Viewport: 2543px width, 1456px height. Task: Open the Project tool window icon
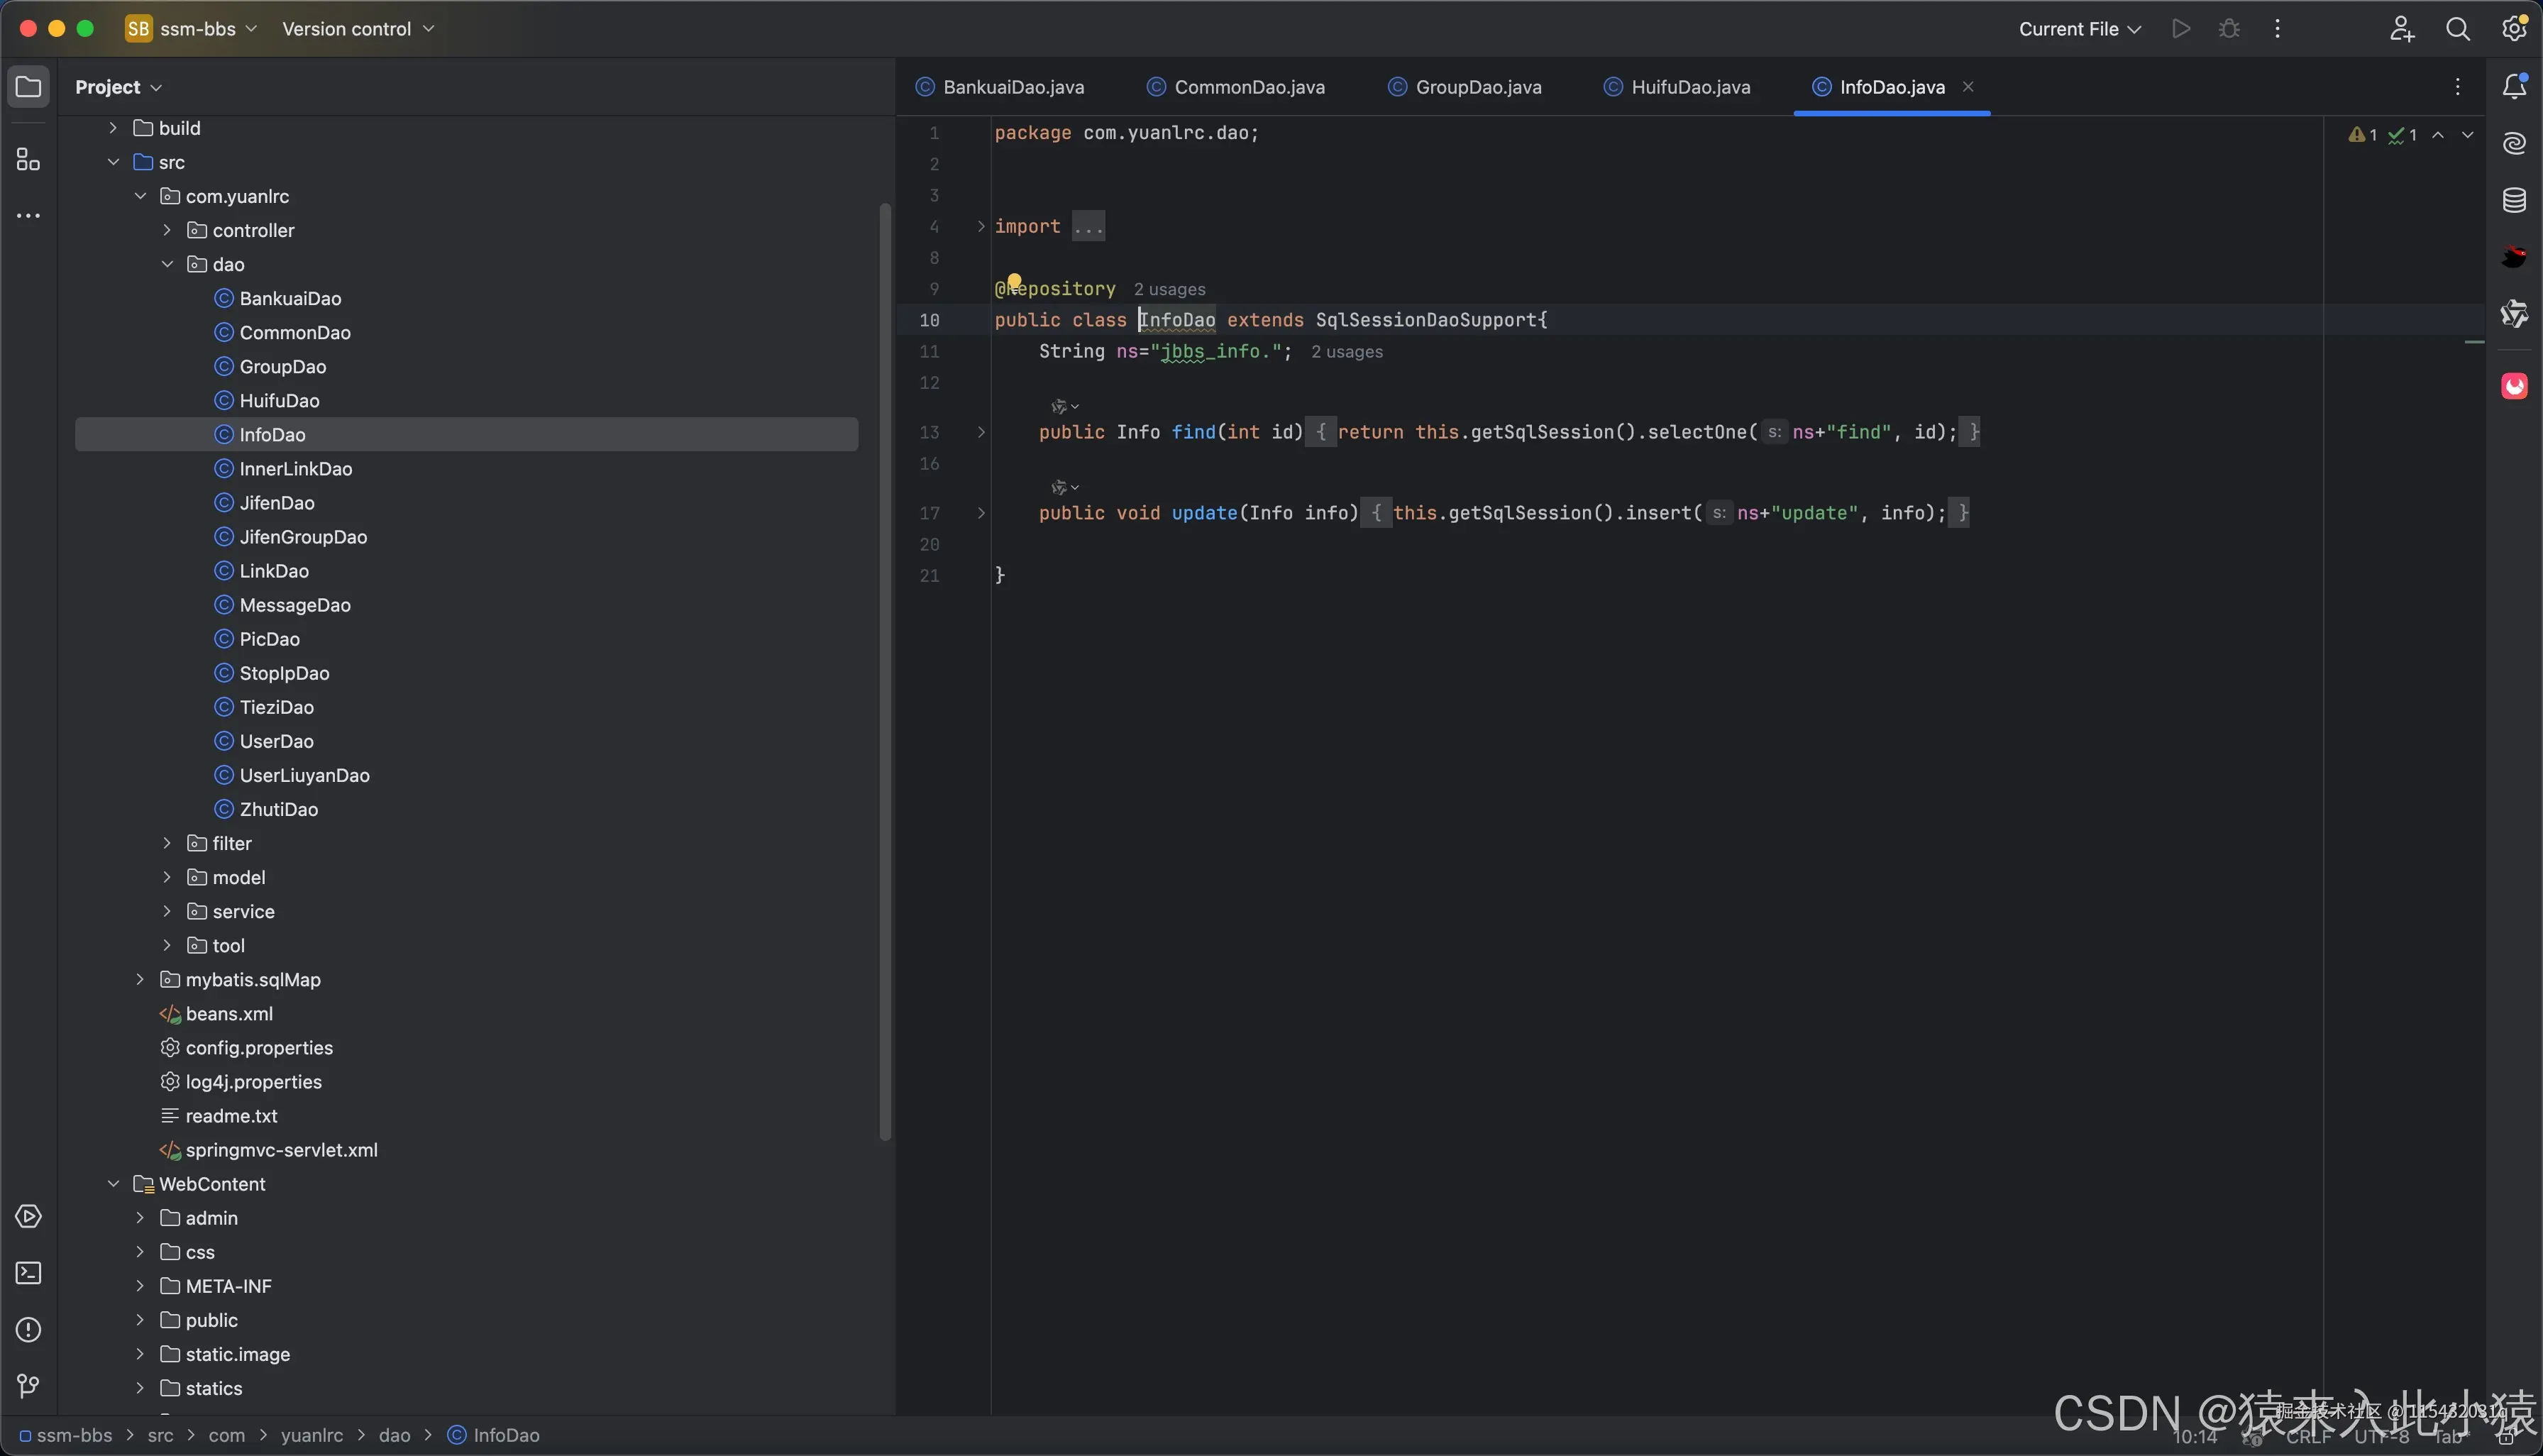[28, 87]
